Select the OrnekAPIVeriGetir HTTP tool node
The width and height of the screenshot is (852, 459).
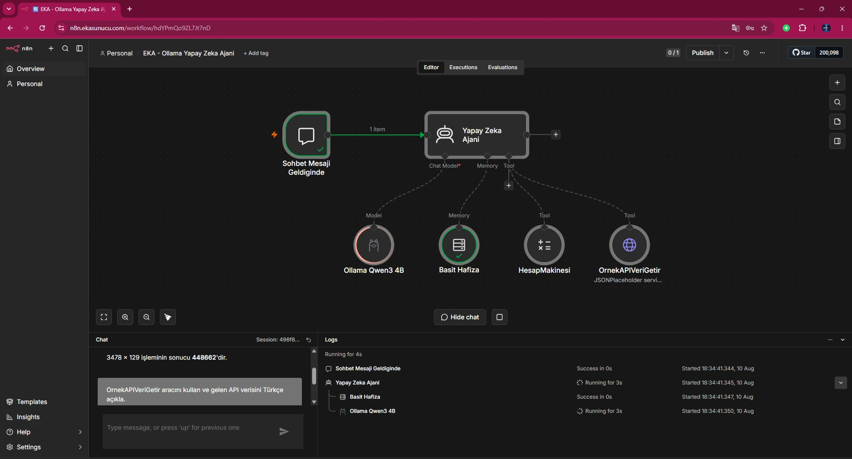(630, 245)
